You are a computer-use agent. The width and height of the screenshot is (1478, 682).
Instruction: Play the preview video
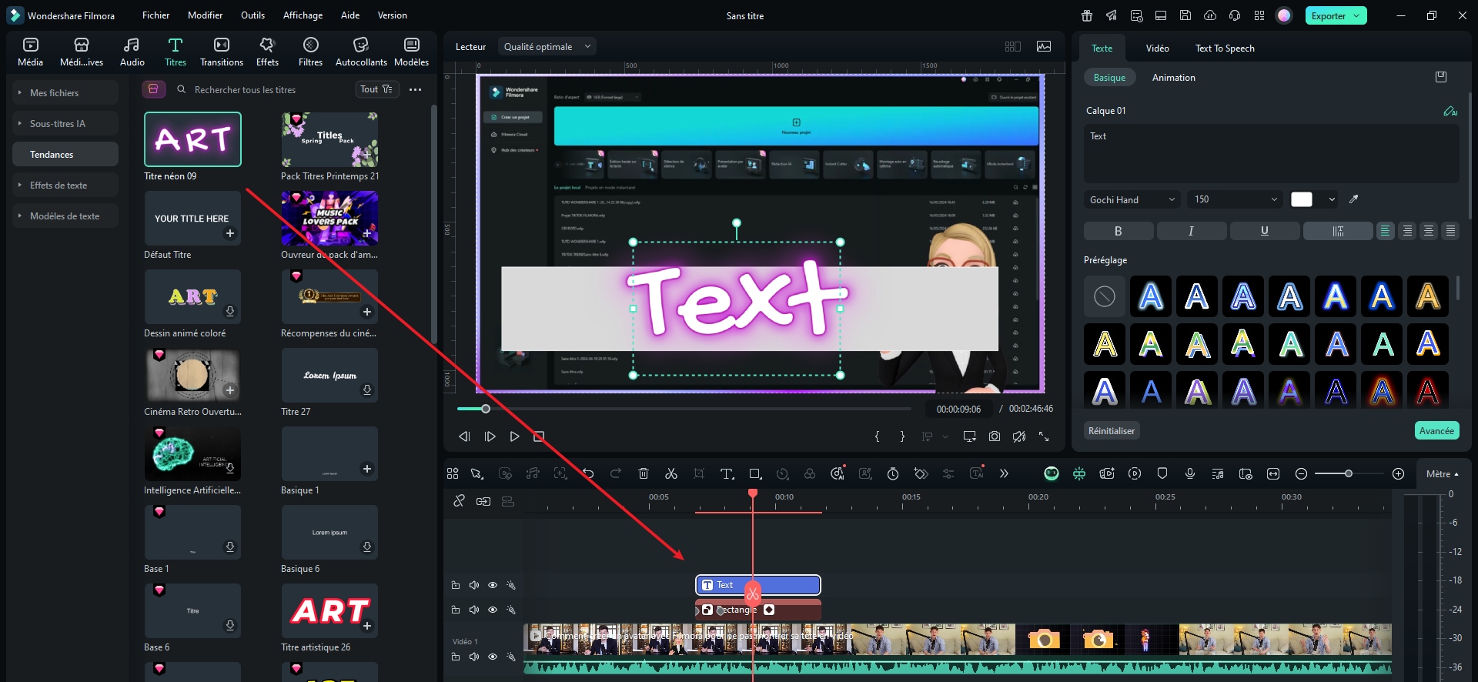[x=515, y=436]
